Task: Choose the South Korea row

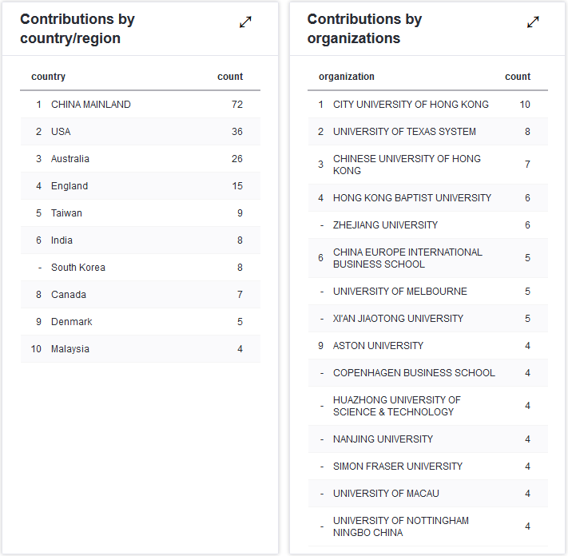Action: click(x=78, y=268)
